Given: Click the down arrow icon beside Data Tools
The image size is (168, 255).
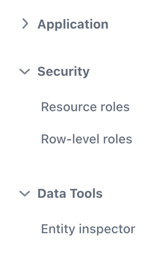Looking at the screenshot, I should tap(25, 194).
